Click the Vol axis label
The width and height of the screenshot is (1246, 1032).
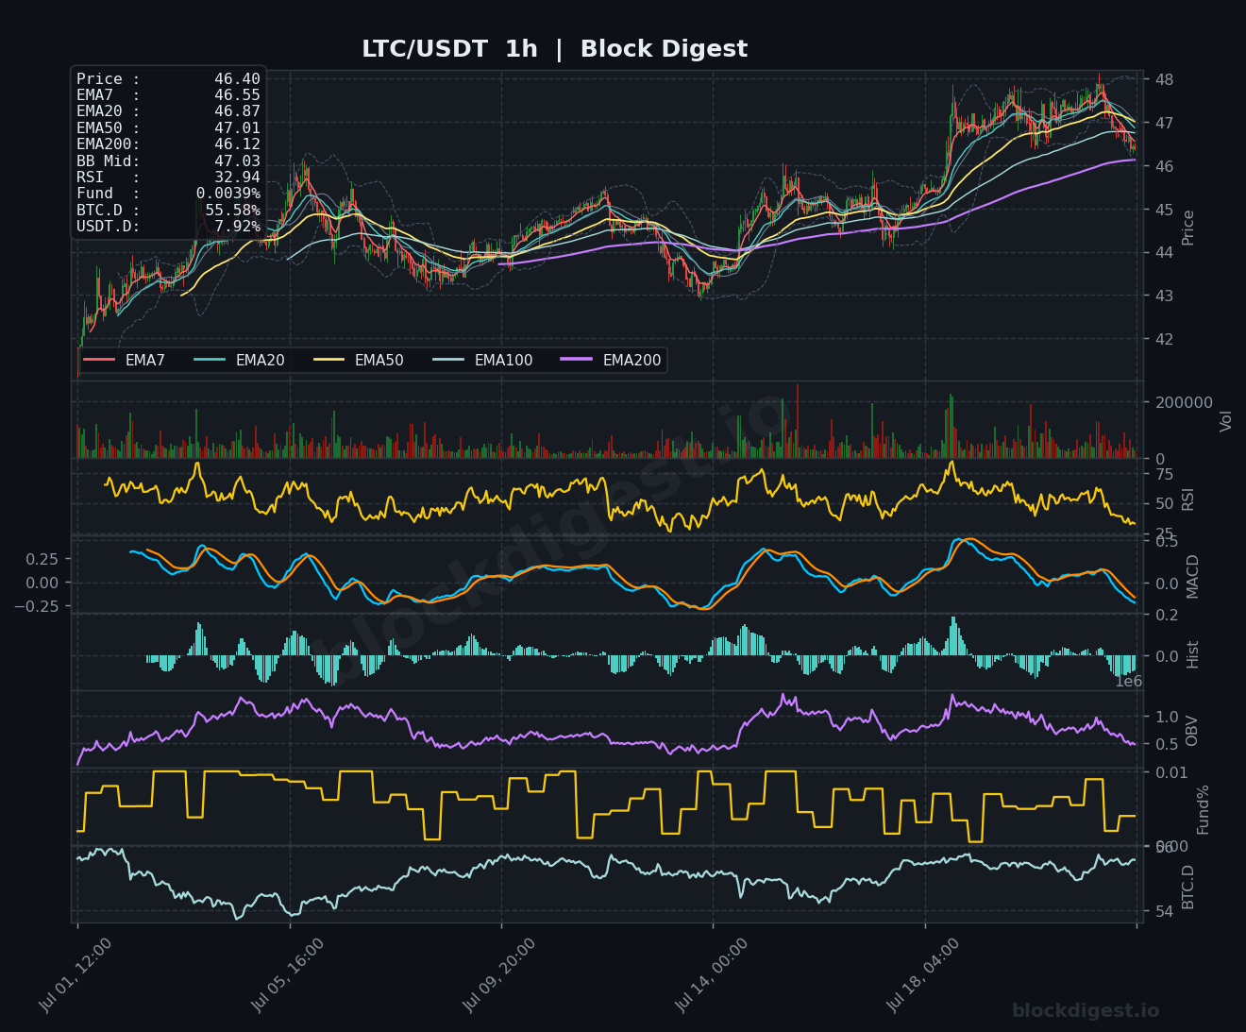point(1226,421)
